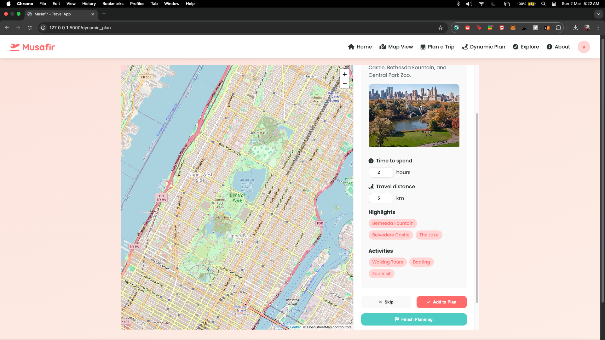Click the Central Park photo

414,116
